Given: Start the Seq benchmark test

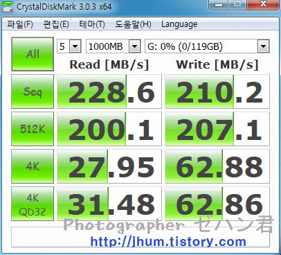Looking at the screenshot, I should (x=33, y=91).
